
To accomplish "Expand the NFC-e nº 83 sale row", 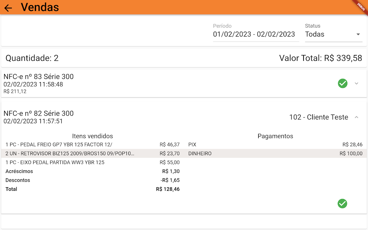I will coord(357,83).
